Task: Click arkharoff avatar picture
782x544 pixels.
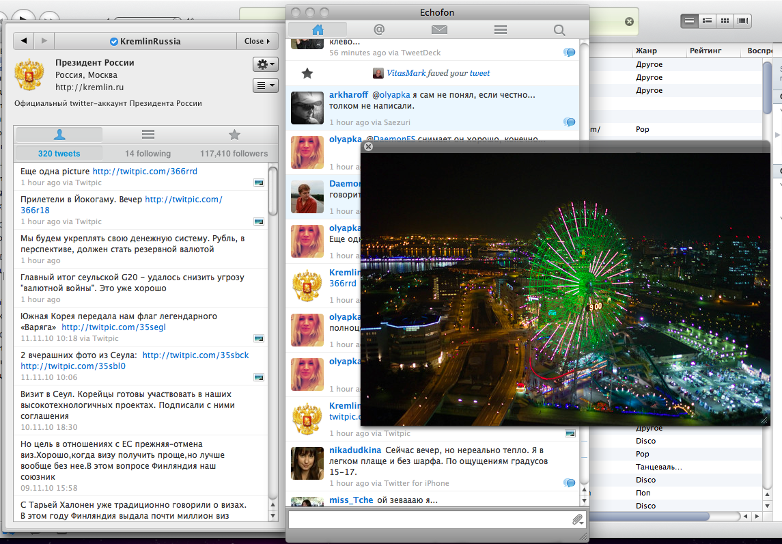Action: click(307, 108)
